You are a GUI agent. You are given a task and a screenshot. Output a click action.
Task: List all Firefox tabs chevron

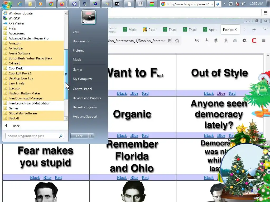coord(265,29)
